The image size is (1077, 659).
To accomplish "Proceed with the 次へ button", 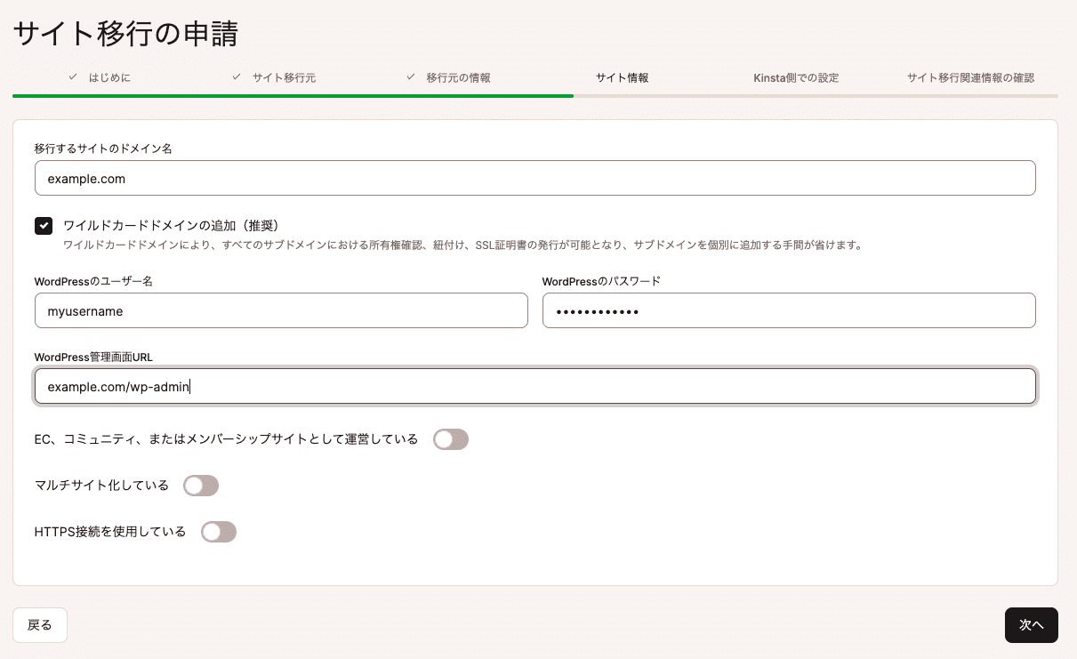I will click(1032, 625).
